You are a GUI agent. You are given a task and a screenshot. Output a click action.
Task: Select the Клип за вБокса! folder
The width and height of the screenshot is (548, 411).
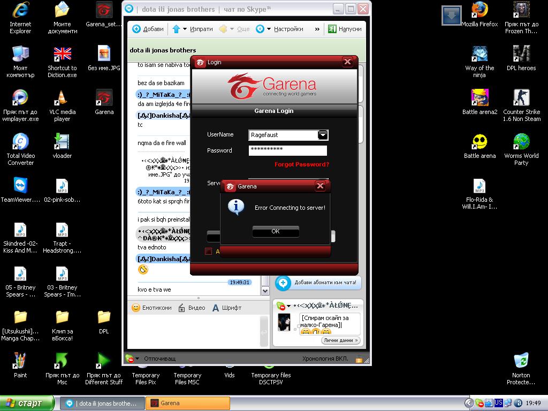click(x=62, y=325)
